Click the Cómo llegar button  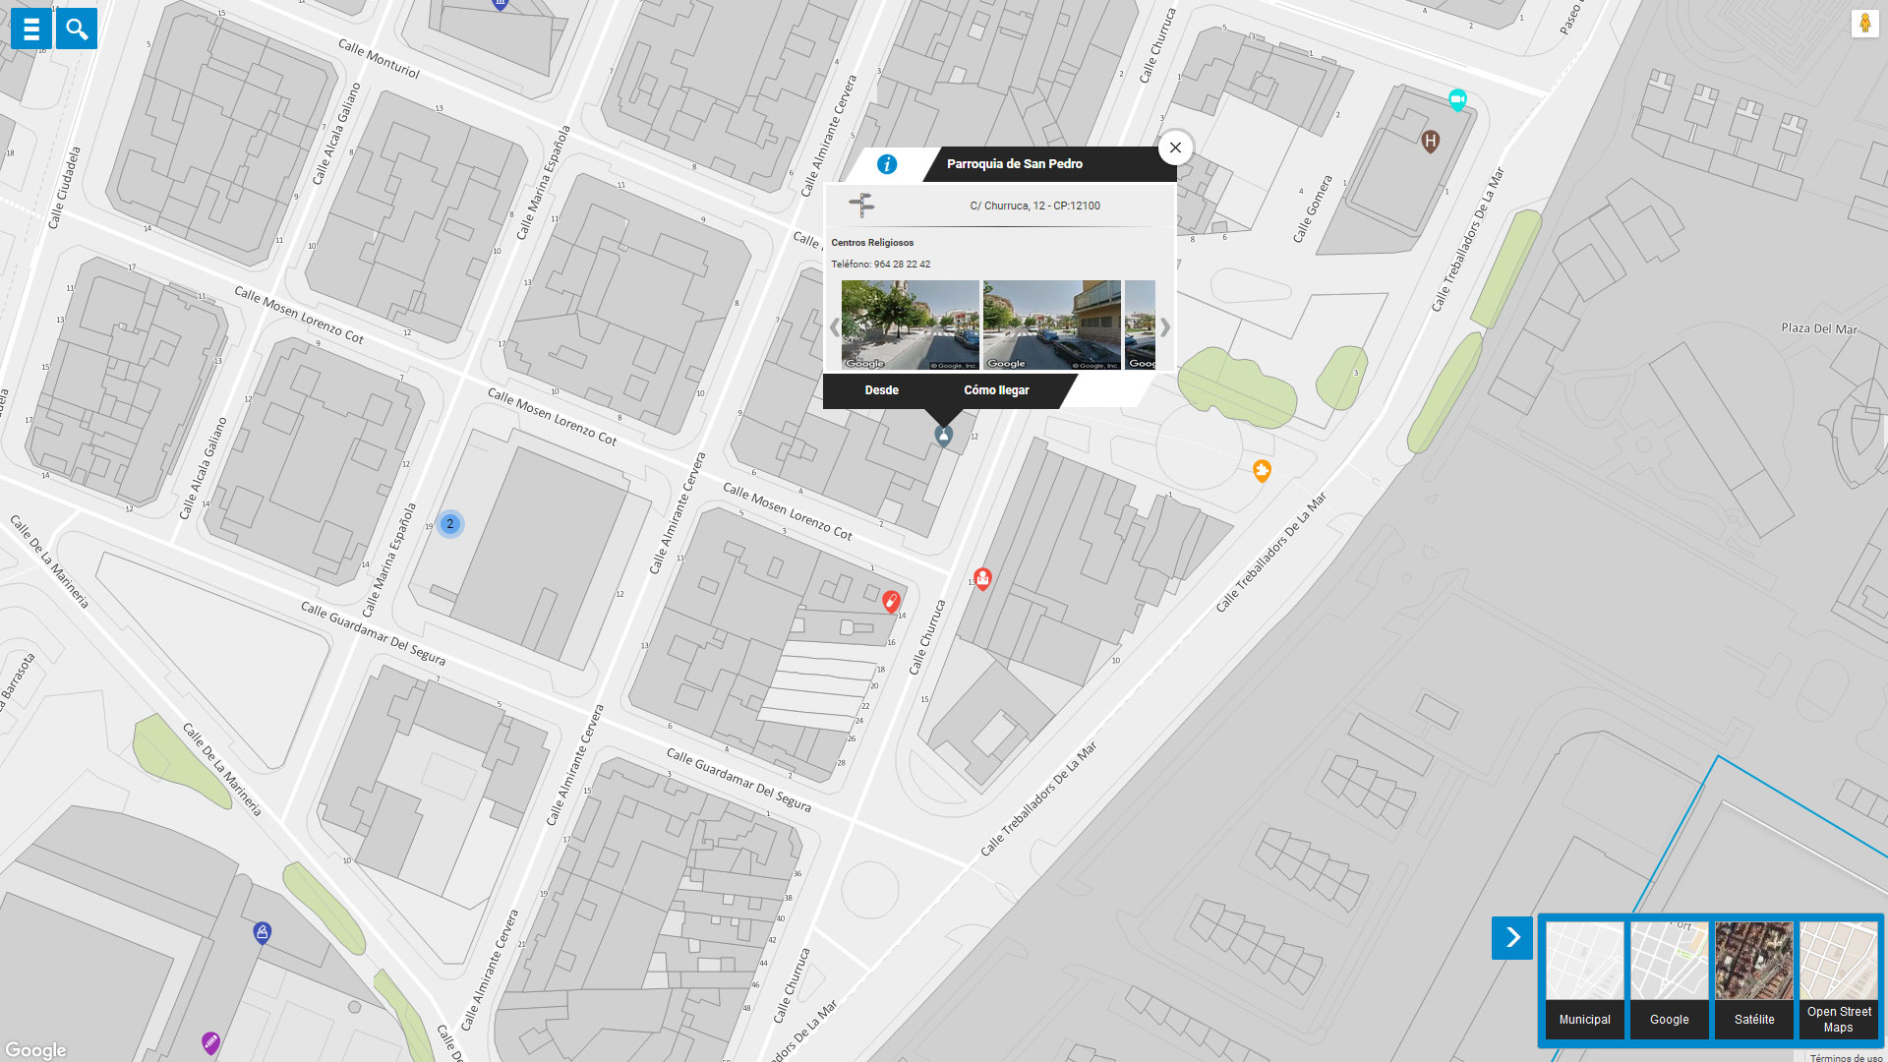[x=996, y=390]
